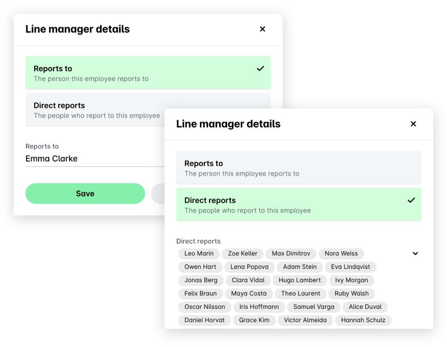The width and height of the screenshot is (447, 347).
Task: Close the back Line manager details dialog
Action: pos(262,29)
